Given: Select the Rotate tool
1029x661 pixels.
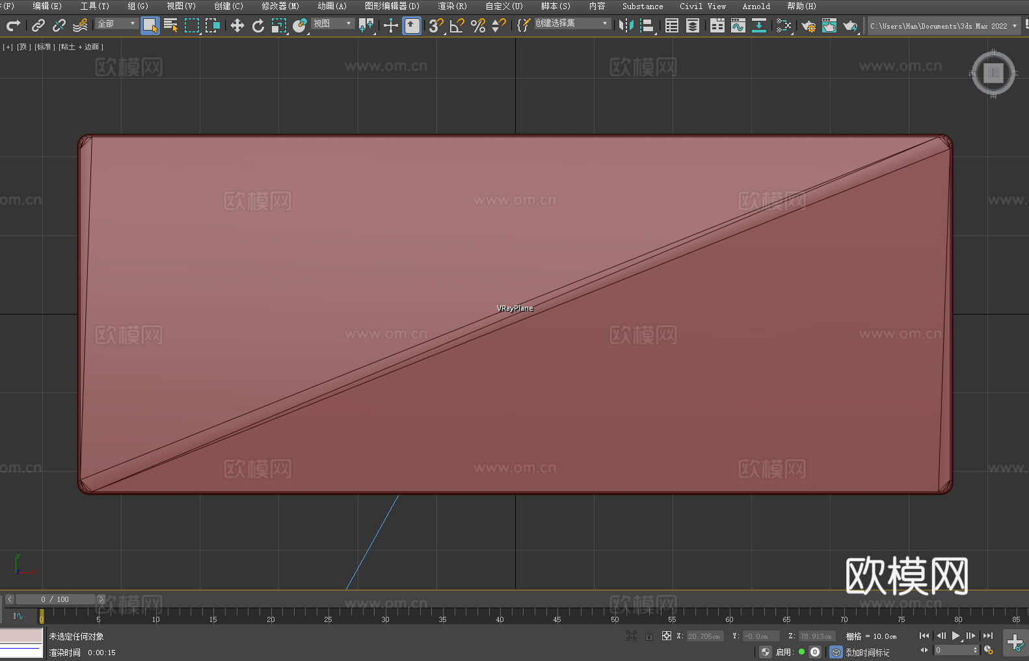Looking at the screenshot, I should coord(258,25).
